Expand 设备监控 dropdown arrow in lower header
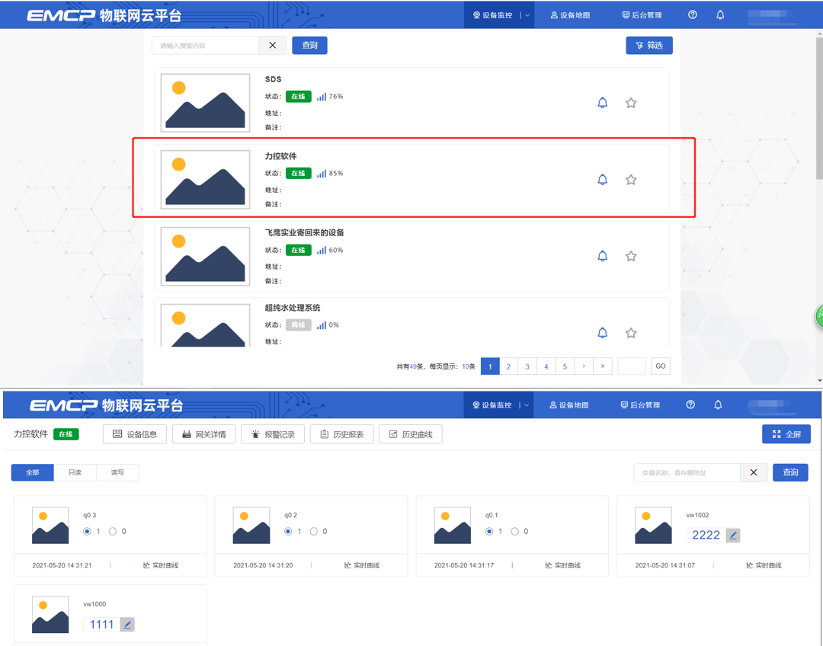The width and height of the screenshot is (823, 646). 527,405
